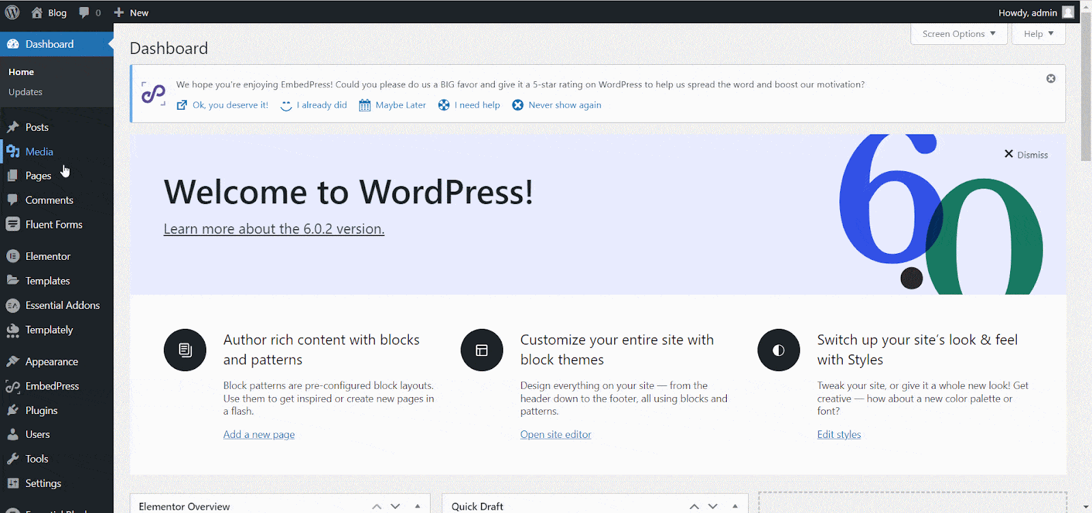Click the admin avatar in top bar
The image size is (1092, 513).
1068,12
